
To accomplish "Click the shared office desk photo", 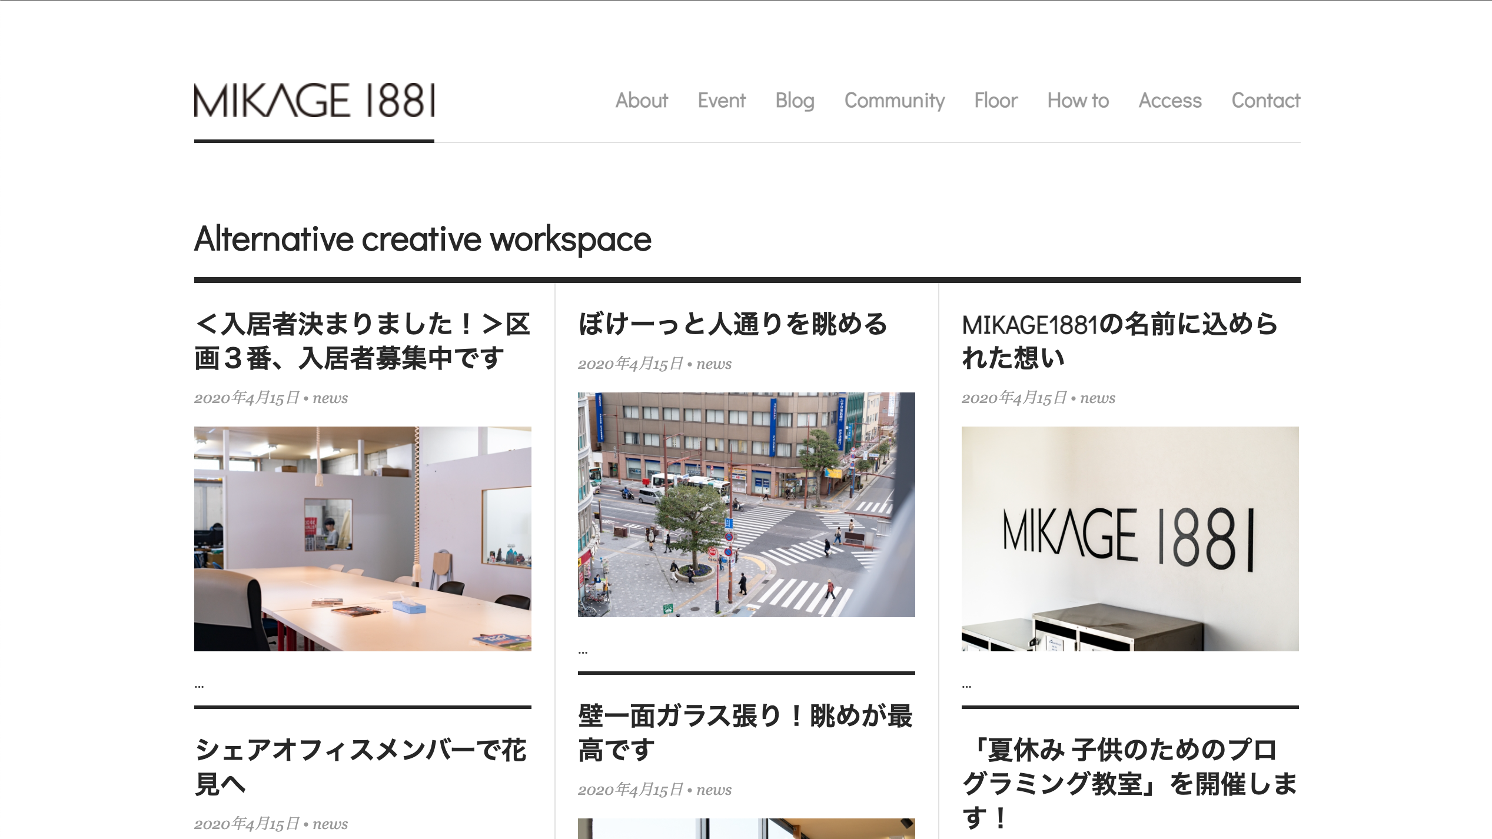I will [x=363, y=537].
